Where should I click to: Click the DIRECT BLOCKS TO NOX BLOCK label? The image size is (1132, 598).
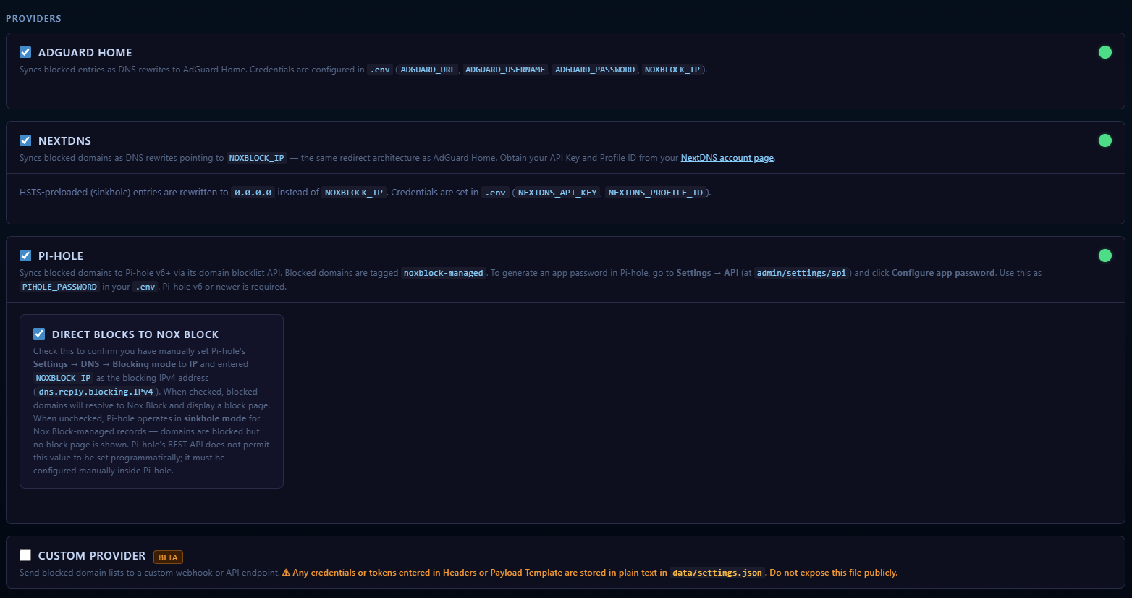click(135, 334)
